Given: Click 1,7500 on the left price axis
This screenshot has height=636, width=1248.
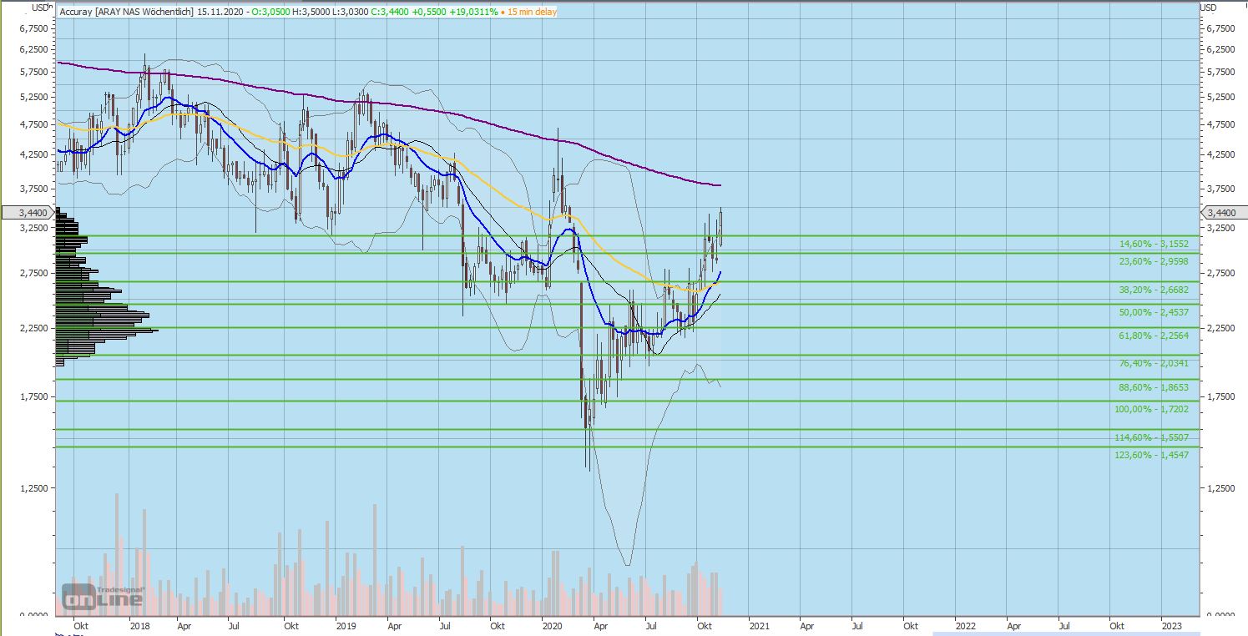Looking at the screenshot, I should [34, 396].
